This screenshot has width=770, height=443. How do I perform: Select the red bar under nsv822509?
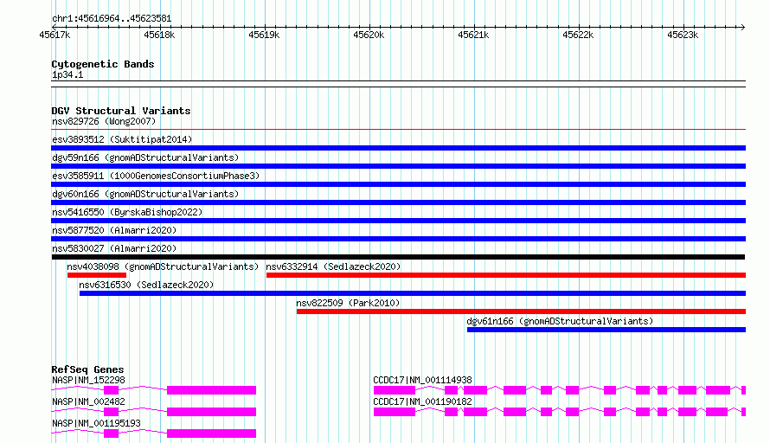(521, 311)
